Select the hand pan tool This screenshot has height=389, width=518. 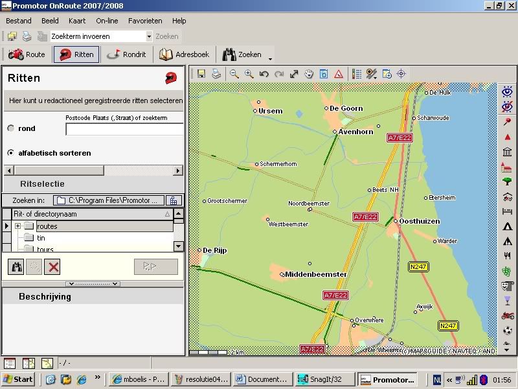coord(309,74)
